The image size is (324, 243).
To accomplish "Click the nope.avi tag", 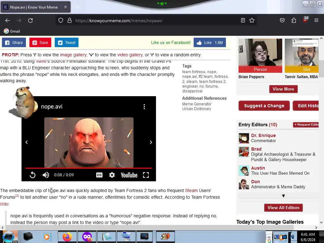I will click(190, 77).
